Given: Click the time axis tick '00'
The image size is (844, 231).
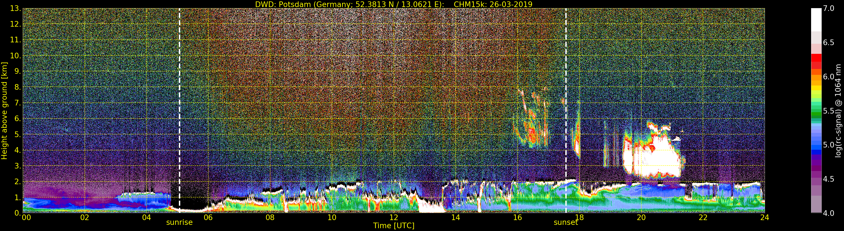Looking at the screenshot, I should click(26, 218).
